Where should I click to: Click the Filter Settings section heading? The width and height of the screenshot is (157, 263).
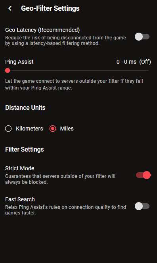pyautogui.click(x=25, y=150)
